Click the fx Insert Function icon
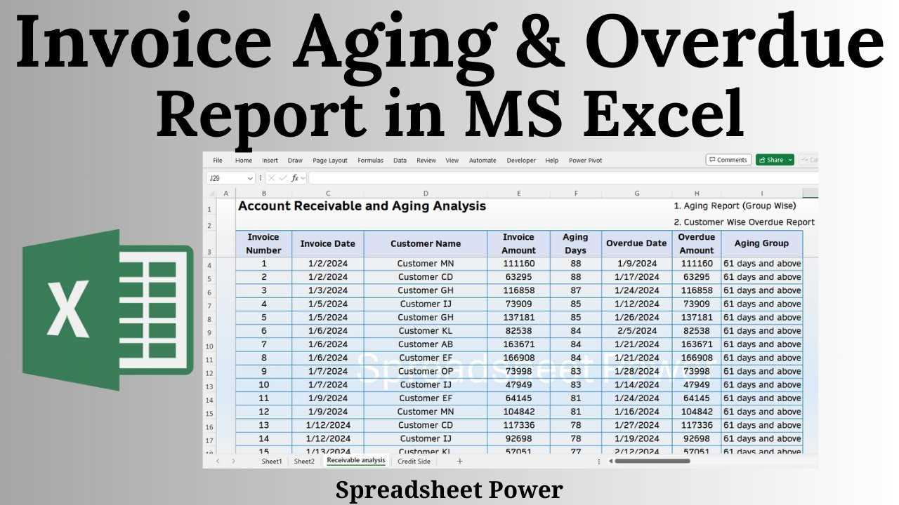The width and height of the screenshot is (899, 505). point(295,178)
